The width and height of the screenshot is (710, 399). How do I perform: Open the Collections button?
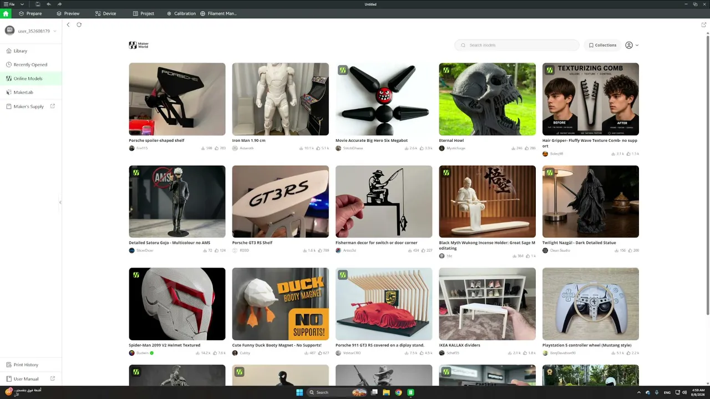(602, 45)
